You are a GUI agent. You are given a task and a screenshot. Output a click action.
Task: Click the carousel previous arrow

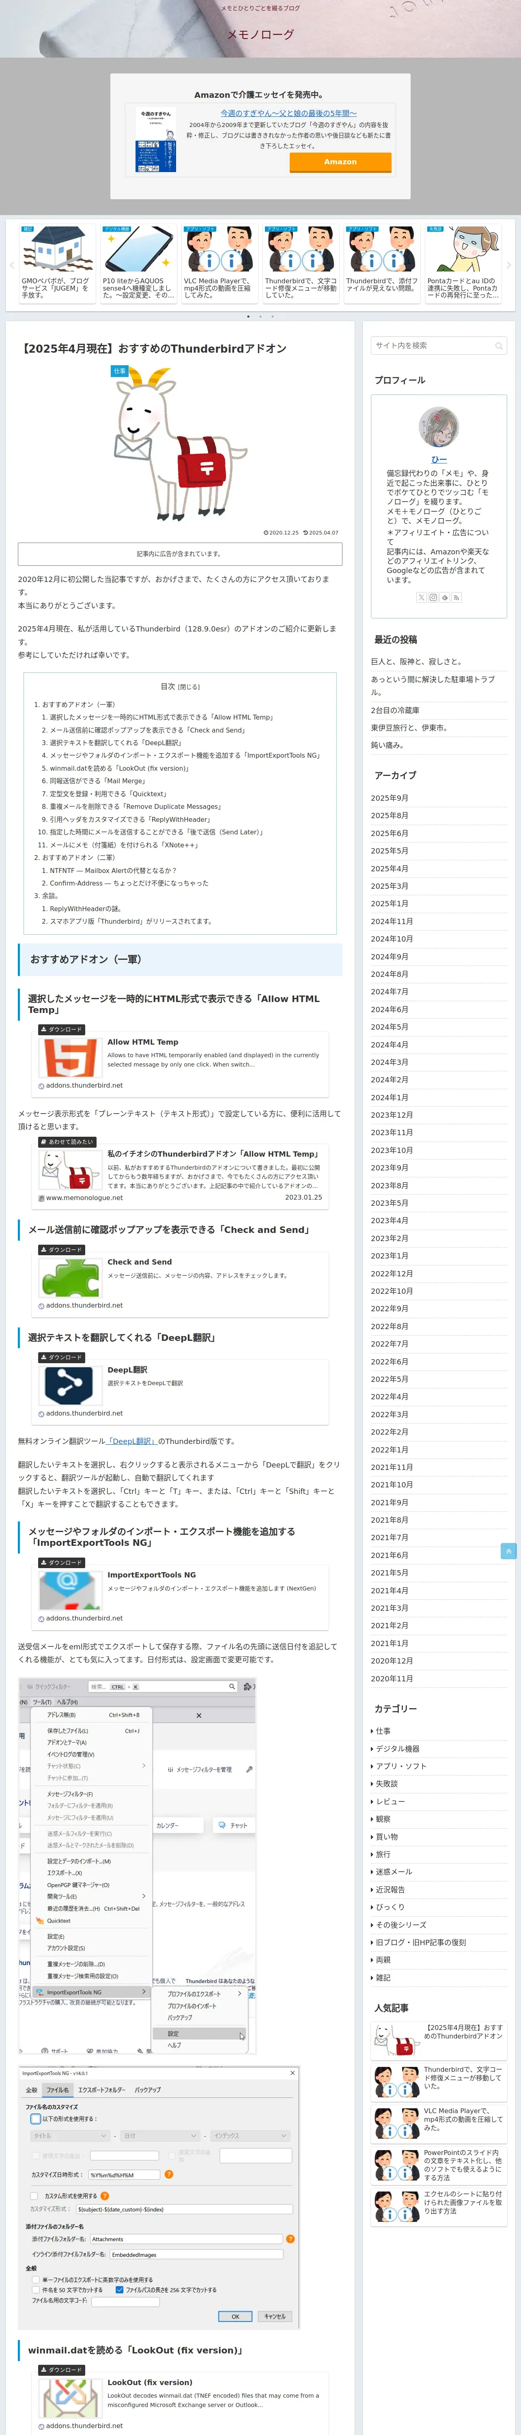coord(11,266)
